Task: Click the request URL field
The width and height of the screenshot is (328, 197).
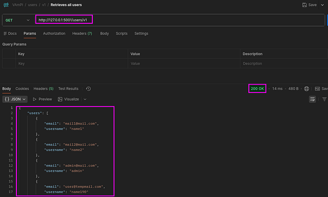Action: point(180,20)
